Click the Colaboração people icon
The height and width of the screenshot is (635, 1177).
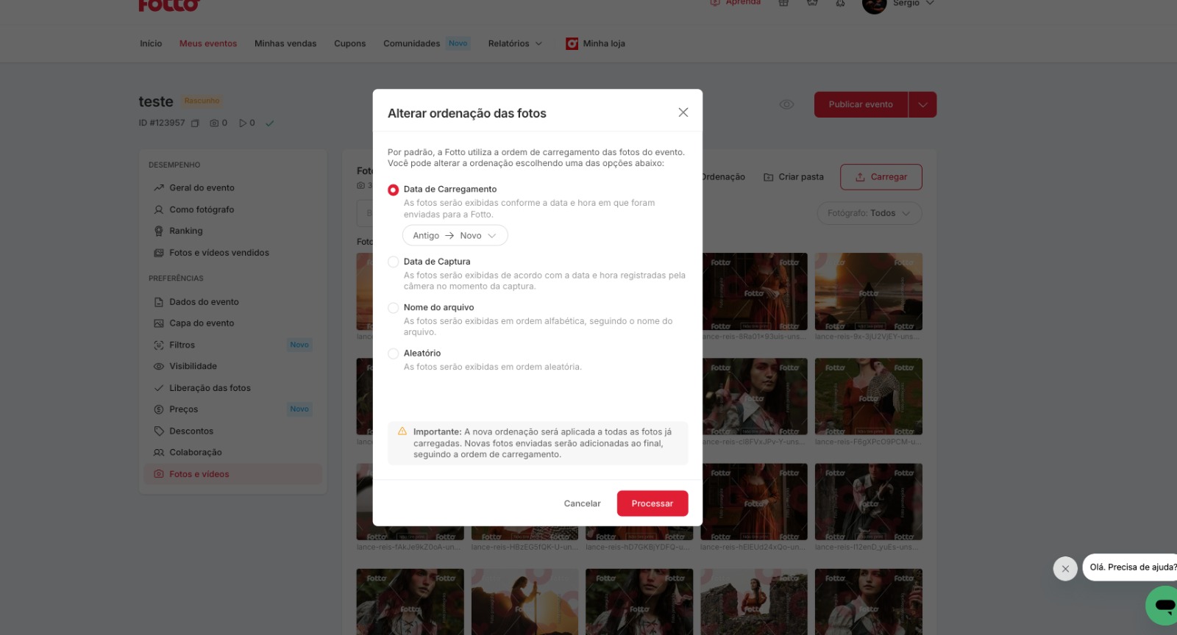click(x=159, y=453)
